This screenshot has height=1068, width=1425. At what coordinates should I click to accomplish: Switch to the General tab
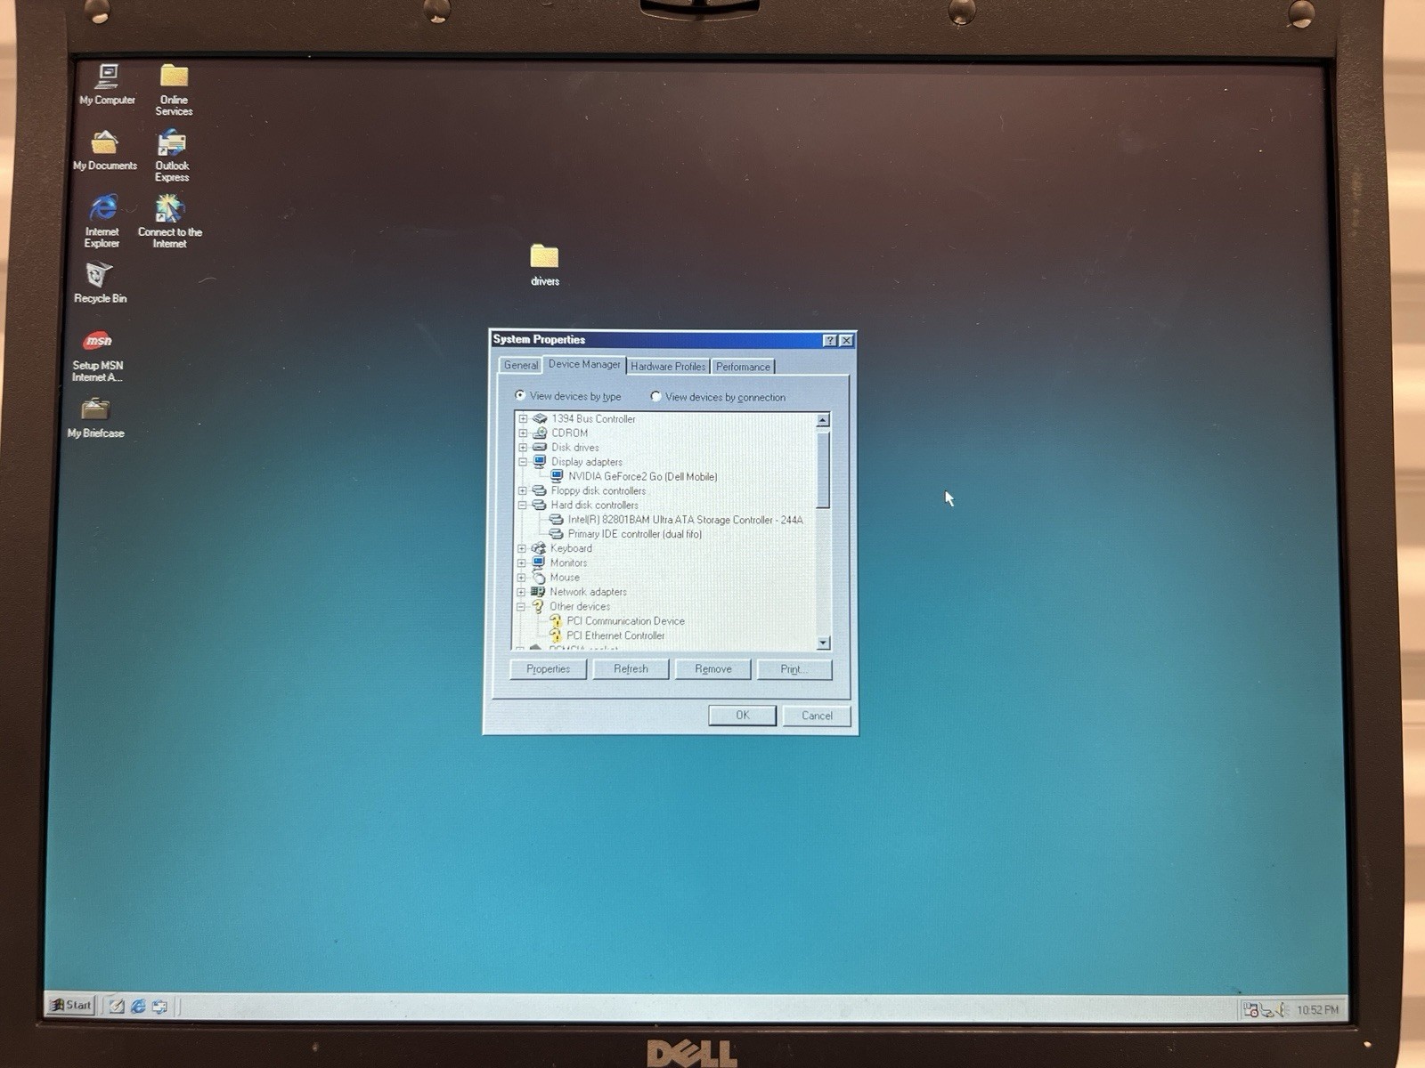point(520,365)
